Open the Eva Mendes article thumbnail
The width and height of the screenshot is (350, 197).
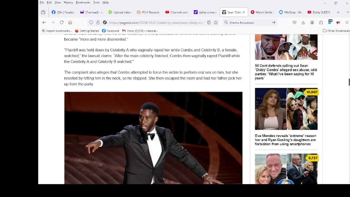[x=286, y=109]
